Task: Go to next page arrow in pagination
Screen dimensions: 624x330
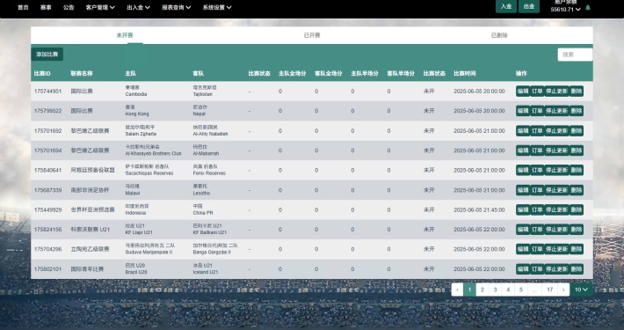Action: 563,290
